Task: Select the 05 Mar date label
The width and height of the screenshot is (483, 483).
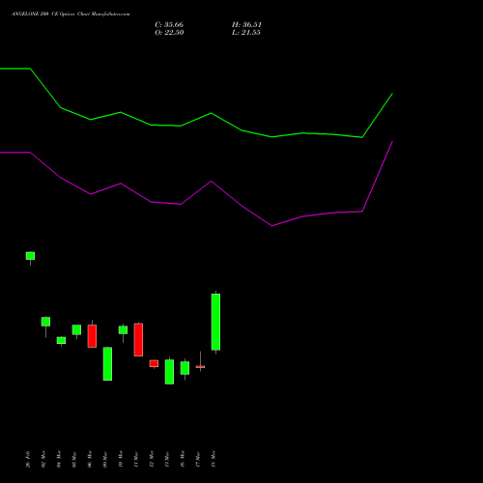Action: click(x=74, y=459)
